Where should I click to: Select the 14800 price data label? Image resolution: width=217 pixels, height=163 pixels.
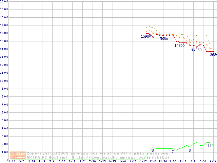click(x=179, y=46)
